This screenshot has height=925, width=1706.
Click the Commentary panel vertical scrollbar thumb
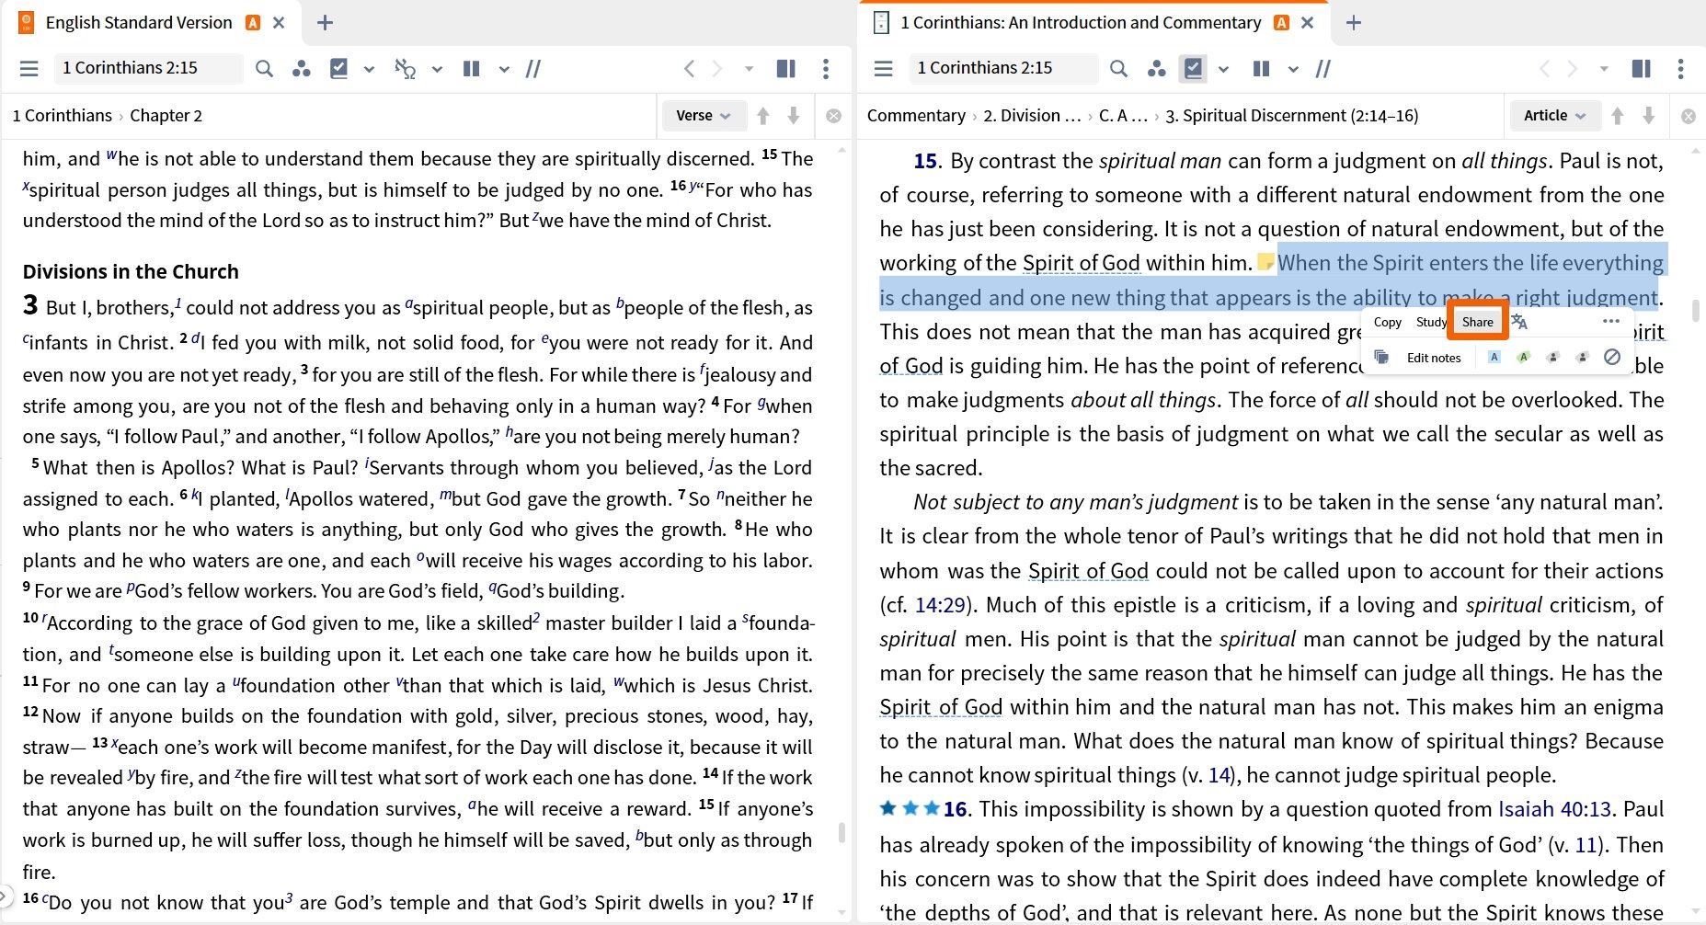pos(1696,311)
